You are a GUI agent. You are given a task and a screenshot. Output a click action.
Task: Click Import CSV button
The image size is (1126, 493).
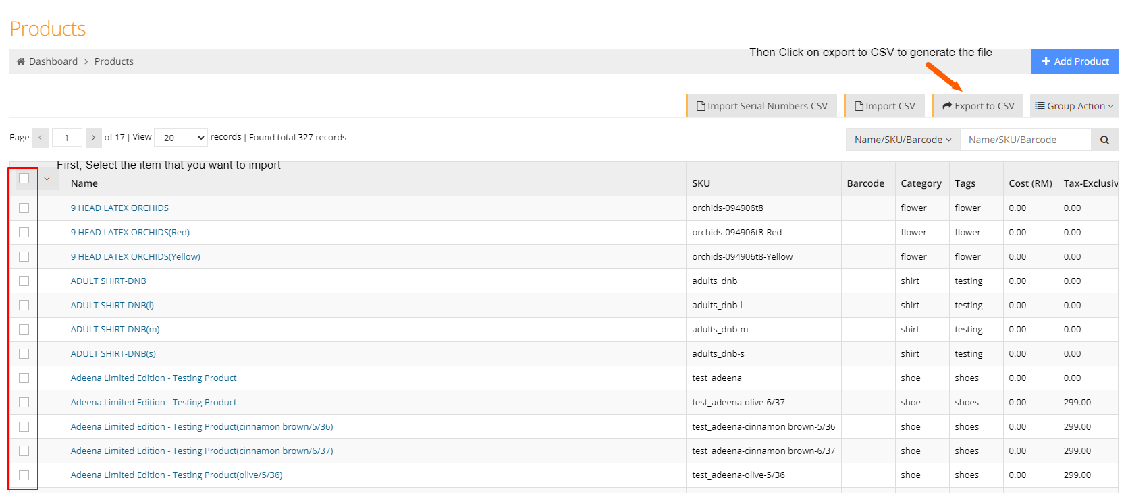click(x=885, y=106)
